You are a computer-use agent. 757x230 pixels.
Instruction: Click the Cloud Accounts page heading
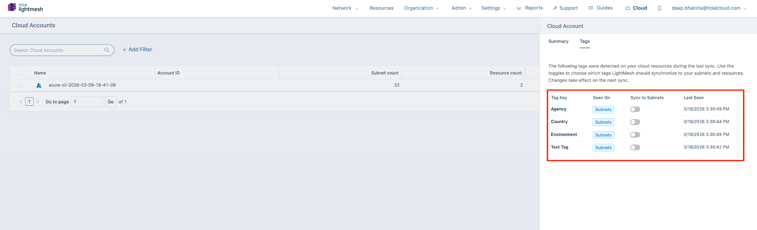pos(33,25)
